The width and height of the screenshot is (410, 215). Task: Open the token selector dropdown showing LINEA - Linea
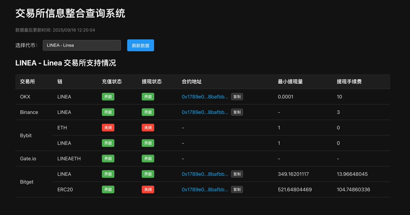[82, 45]
